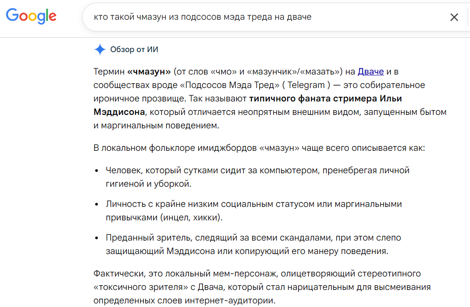Click the bullet mentioning инцел, хикки
470x307 pixels.
click(254, 211)
